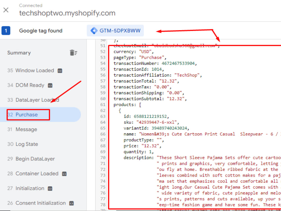281x211 pixels.
Task: Close the Tag Assistant connection panel
Action: tap(6, 10)
